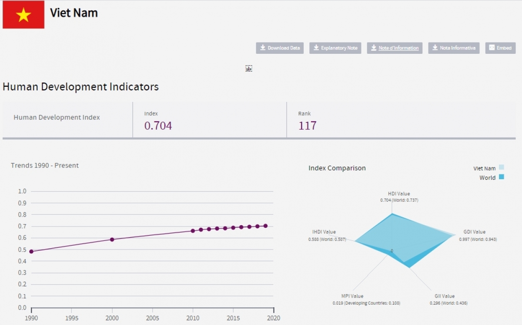Select the 2000 data point on trend line
This screenshot has height=325, width=522.
[112, 240]
